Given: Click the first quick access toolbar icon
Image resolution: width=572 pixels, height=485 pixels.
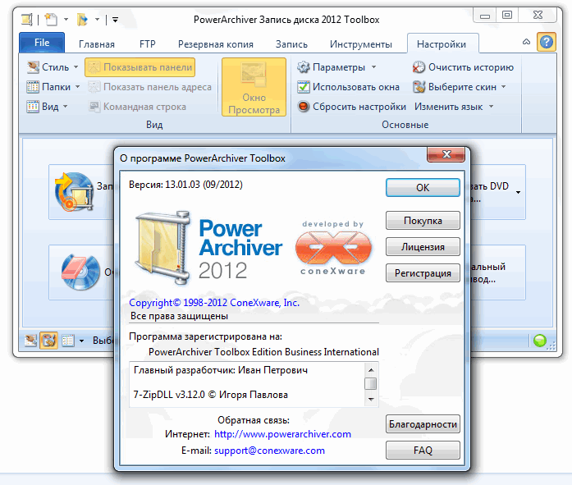Looking at the screenshot, I should [x=26, y=20].
